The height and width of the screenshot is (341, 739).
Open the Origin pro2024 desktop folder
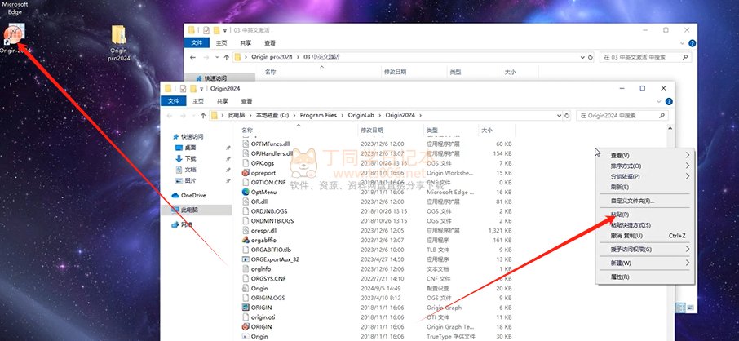[x=119, y=35]
